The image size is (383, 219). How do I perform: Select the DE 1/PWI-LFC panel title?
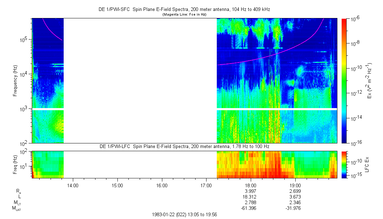coord(184,146)
